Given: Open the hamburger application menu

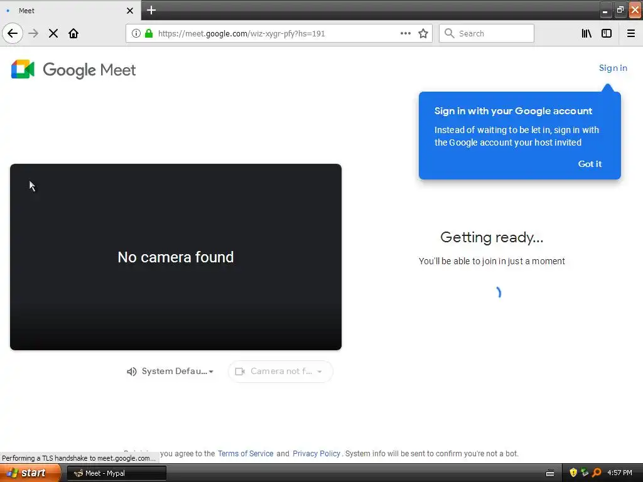Looking at the screenshot, I should tap(631, 33).
